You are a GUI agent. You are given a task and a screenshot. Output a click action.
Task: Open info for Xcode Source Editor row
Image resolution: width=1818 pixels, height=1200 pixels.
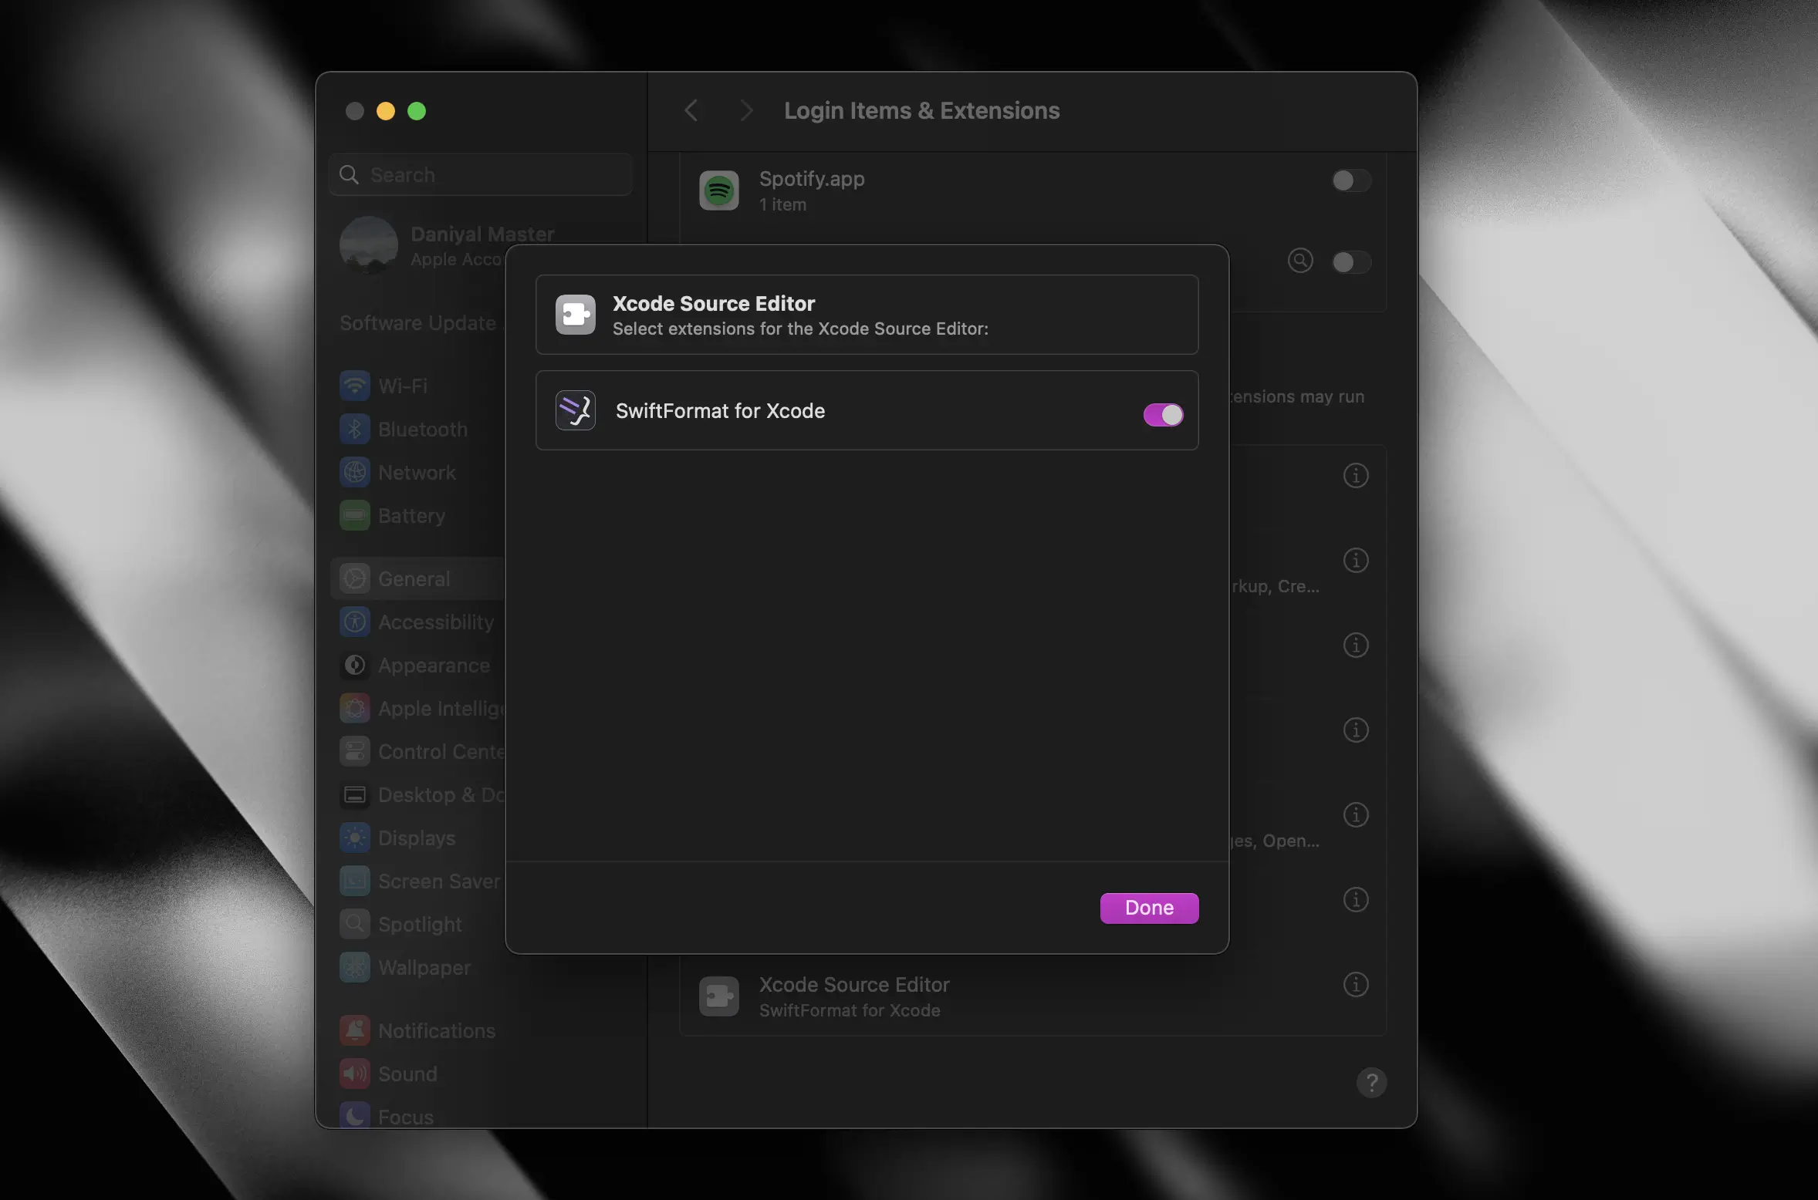click(1356, 985)
